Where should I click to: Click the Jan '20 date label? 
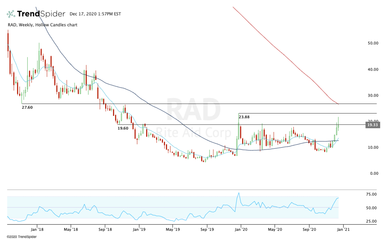(x=241, y=229)
